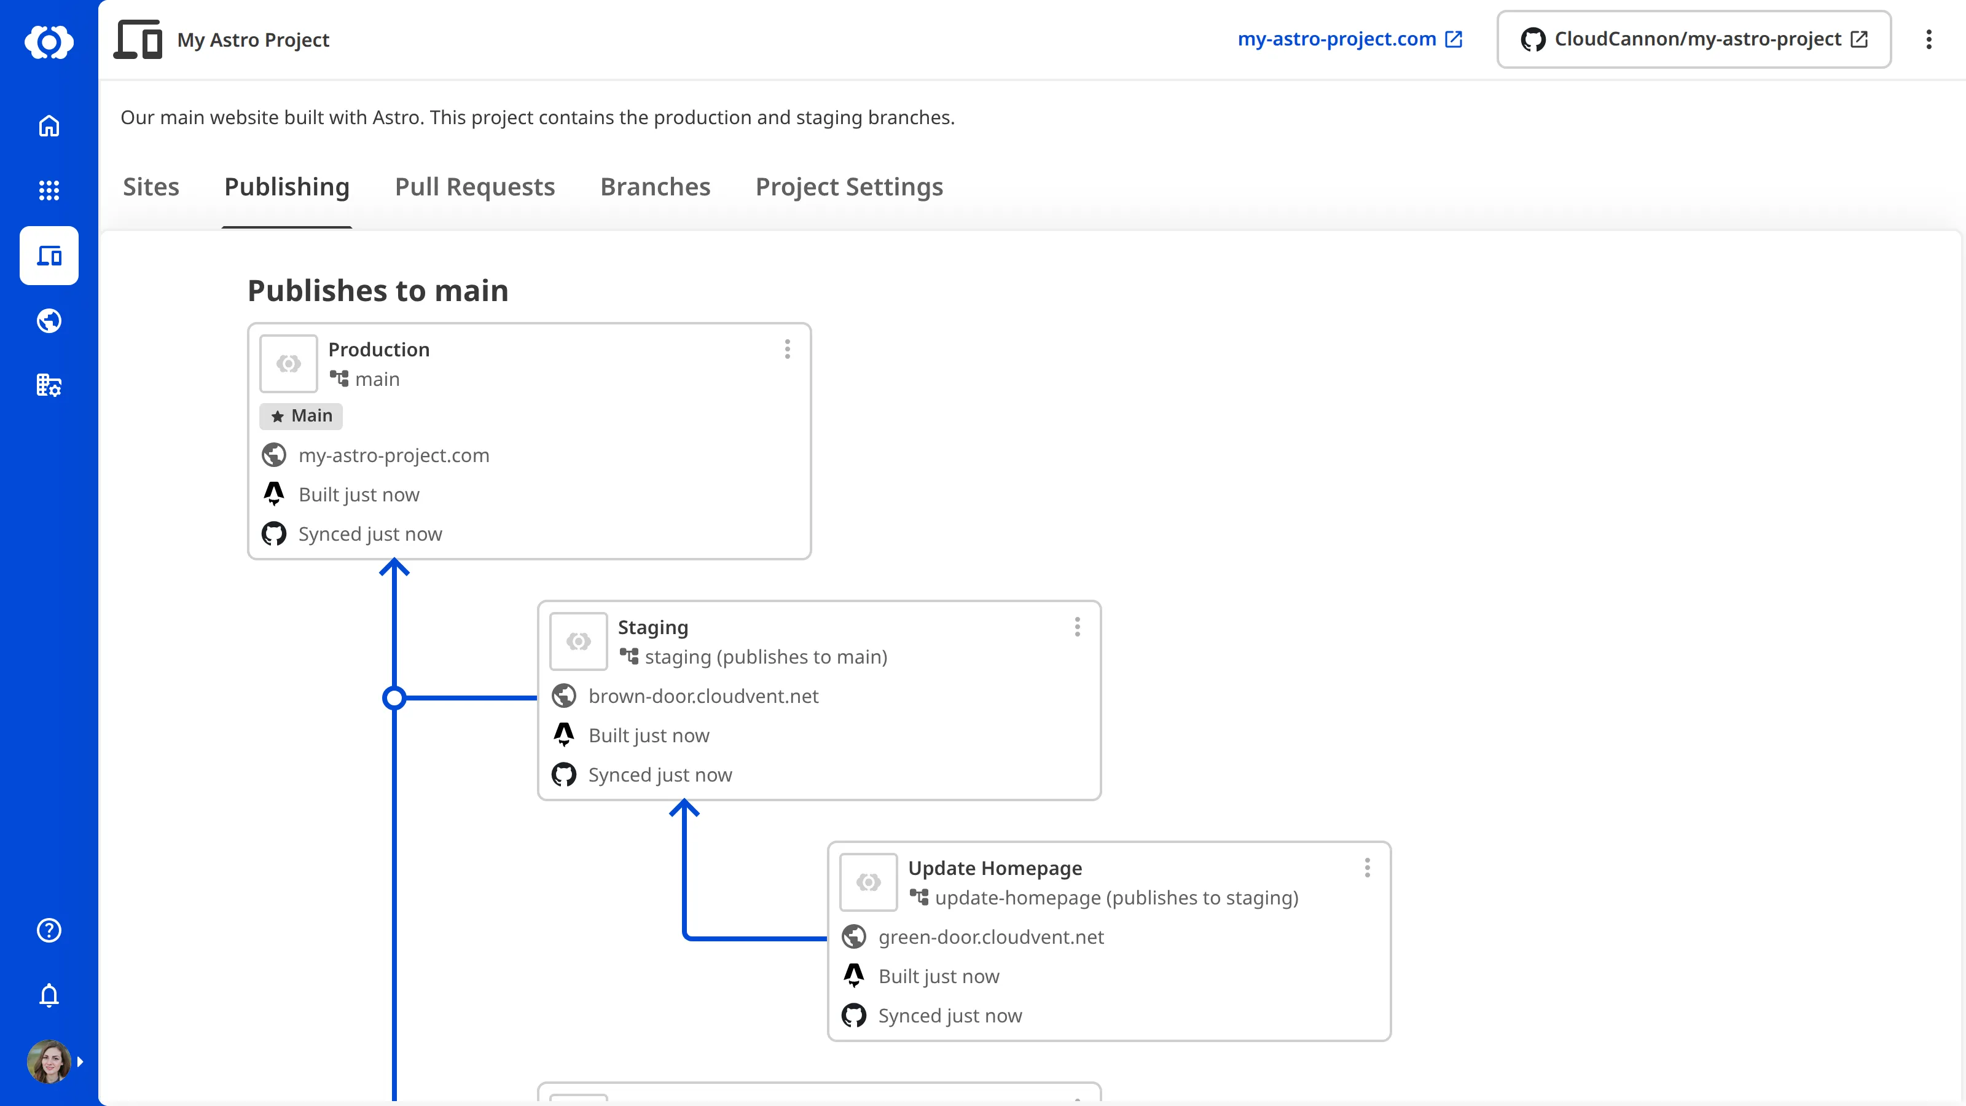
Task: Click the Update Homepage site thumbnail
Action: (869, 882)
